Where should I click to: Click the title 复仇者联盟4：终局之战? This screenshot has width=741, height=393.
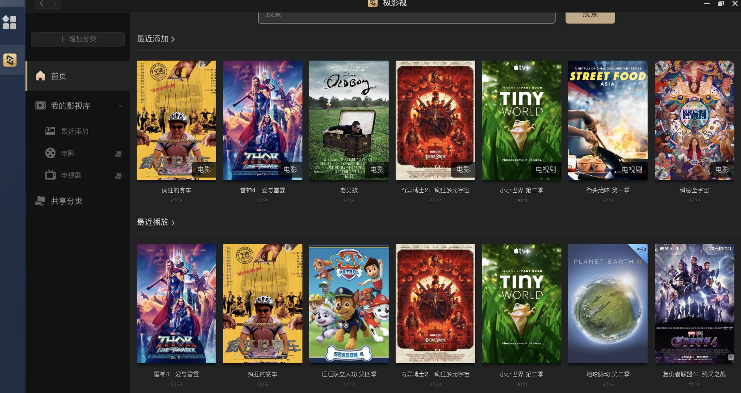pyautogui.click(x=694, y=374)
